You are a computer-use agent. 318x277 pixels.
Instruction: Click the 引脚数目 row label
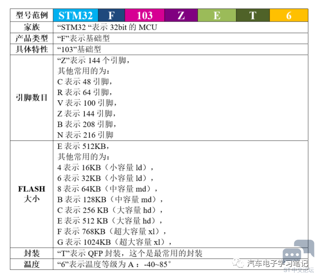pos(31,98)
